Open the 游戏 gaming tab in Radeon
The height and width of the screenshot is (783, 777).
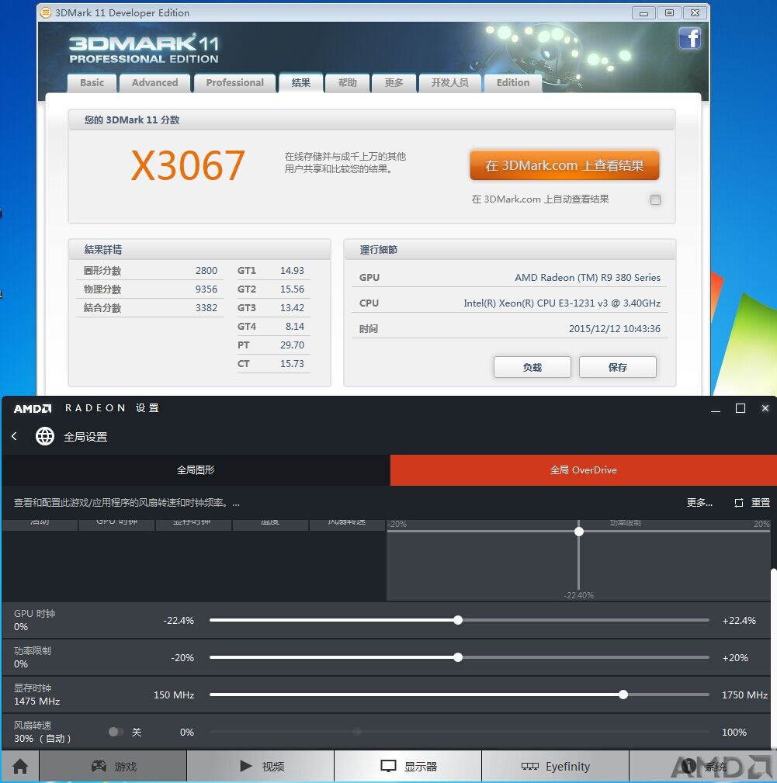point(113,766)
